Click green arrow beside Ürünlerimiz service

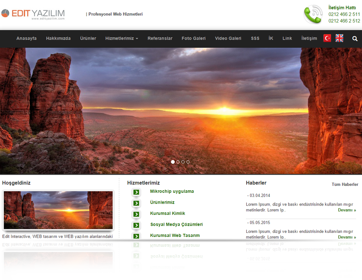136,203
